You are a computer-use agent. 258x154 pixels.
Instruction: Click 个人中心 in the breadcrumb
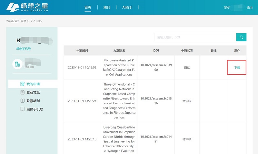tap(36, 21)
